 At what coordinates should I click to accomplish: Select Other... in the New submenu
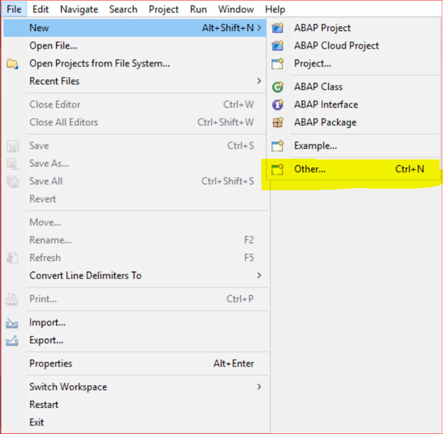pyautogui.click(x=354, y=169)
